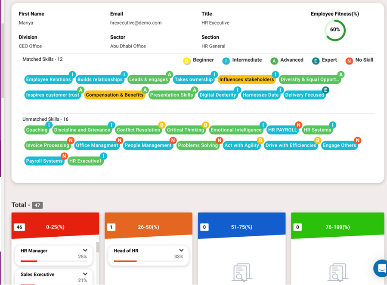Click the Employee Fitness 60% progress ring
387x285 pixels.
tap(335, 30)
